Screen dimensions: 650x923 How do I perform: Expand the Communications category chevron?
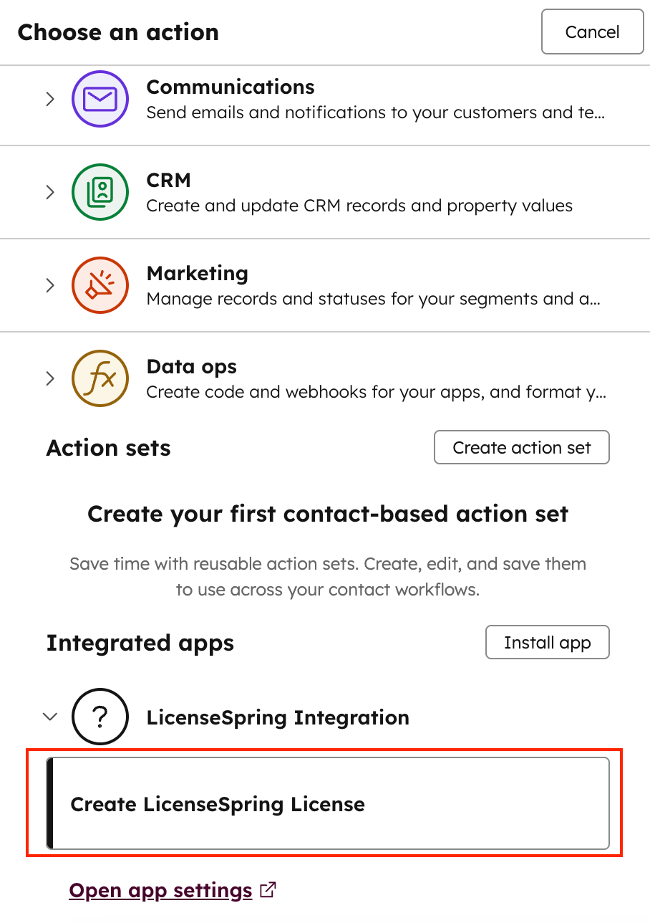click(50, 99)
